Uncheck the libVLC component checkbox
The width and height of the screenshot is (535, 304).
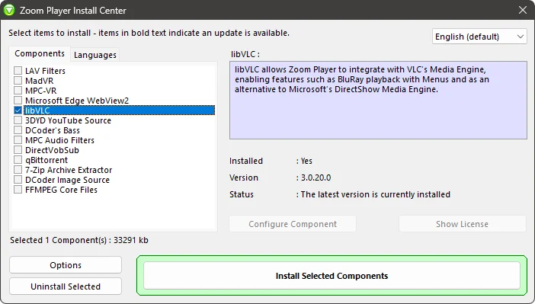tap(18, 110)
